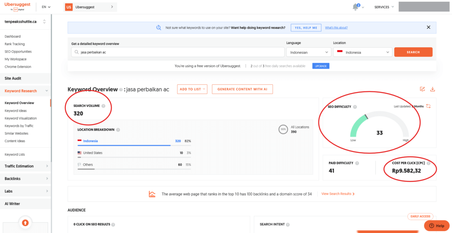
Task: Click the Yes, Help Me button
Action: click(x=306, y=28)
